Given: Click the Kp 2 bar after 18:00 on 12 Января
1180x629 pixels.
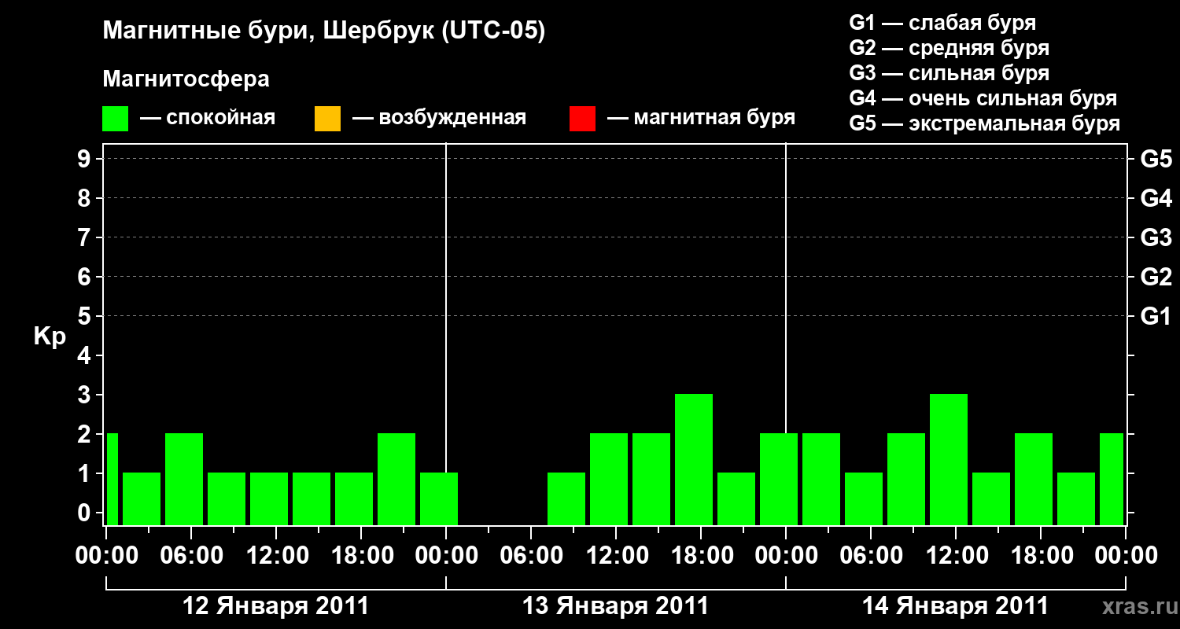Looking at the screenshot, I should (x=396, y=479).
